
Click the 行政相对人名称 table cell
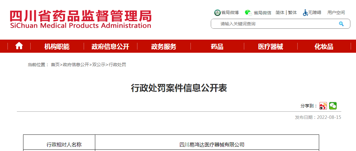pos(59,143)
